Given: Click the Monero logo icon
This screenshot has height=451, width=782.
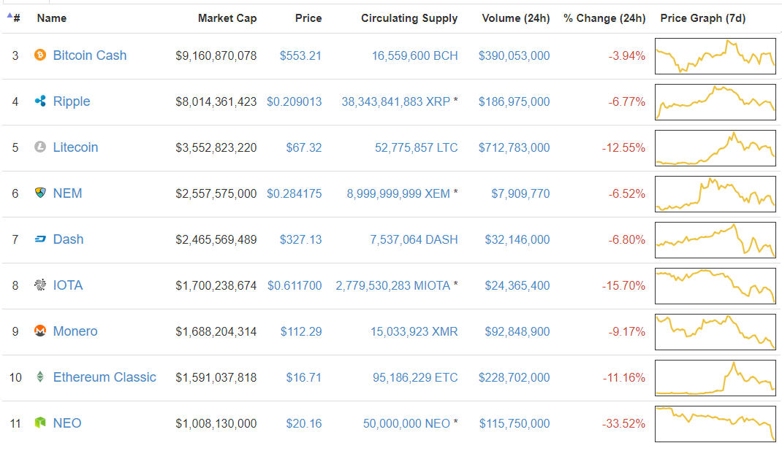Looking at the screenshot, I should pyautogui.click(x=40, y=331).
